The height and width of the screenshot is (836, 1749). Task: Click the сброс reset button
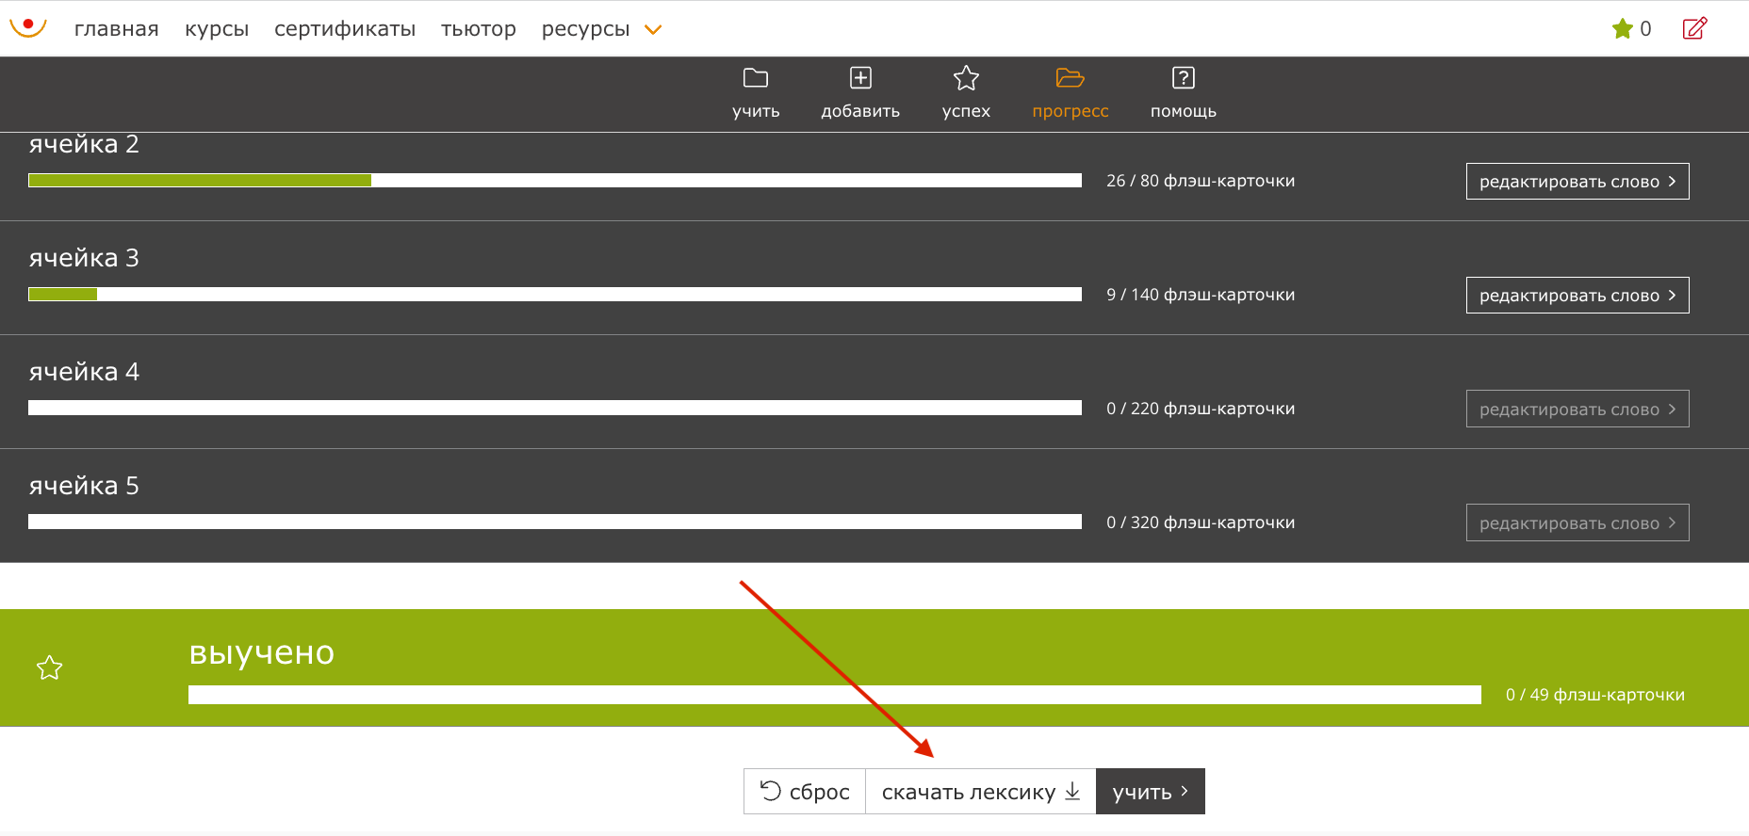[x=805, y=792]
